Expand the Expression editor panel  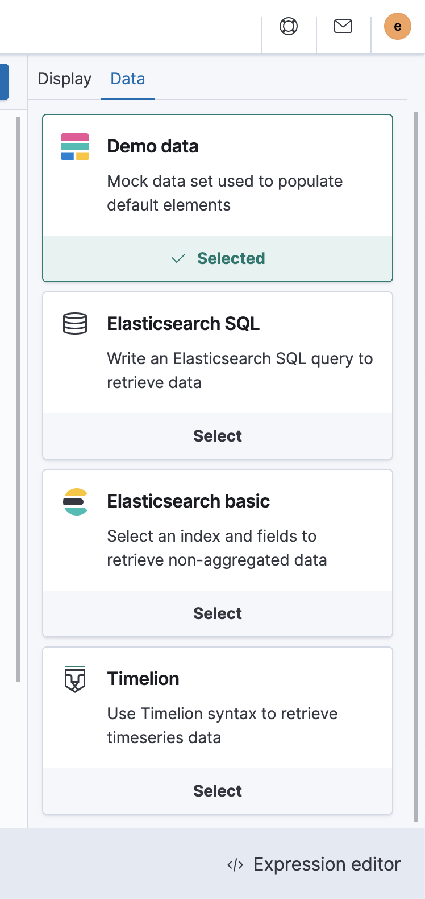tap(327, 864)
